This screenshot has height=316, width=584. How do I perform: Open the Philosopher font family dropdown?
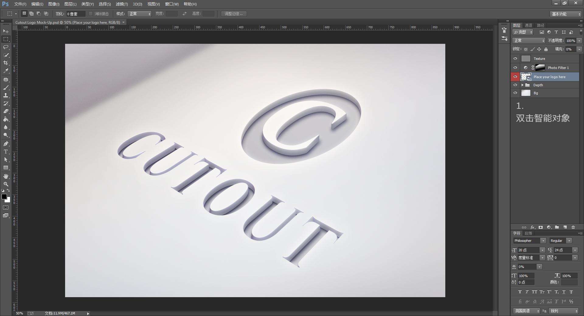click(x=543, y=241)
